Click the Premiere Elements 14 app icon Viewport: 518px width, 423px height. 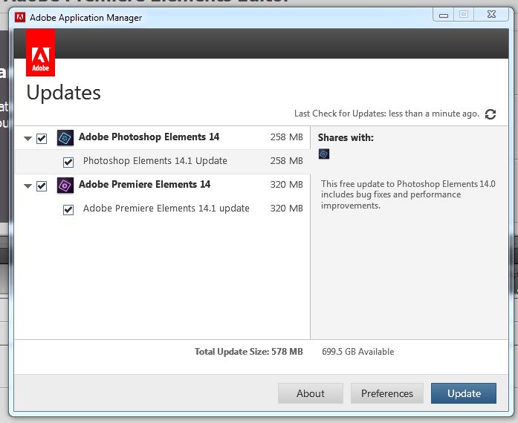click(65, 186)
